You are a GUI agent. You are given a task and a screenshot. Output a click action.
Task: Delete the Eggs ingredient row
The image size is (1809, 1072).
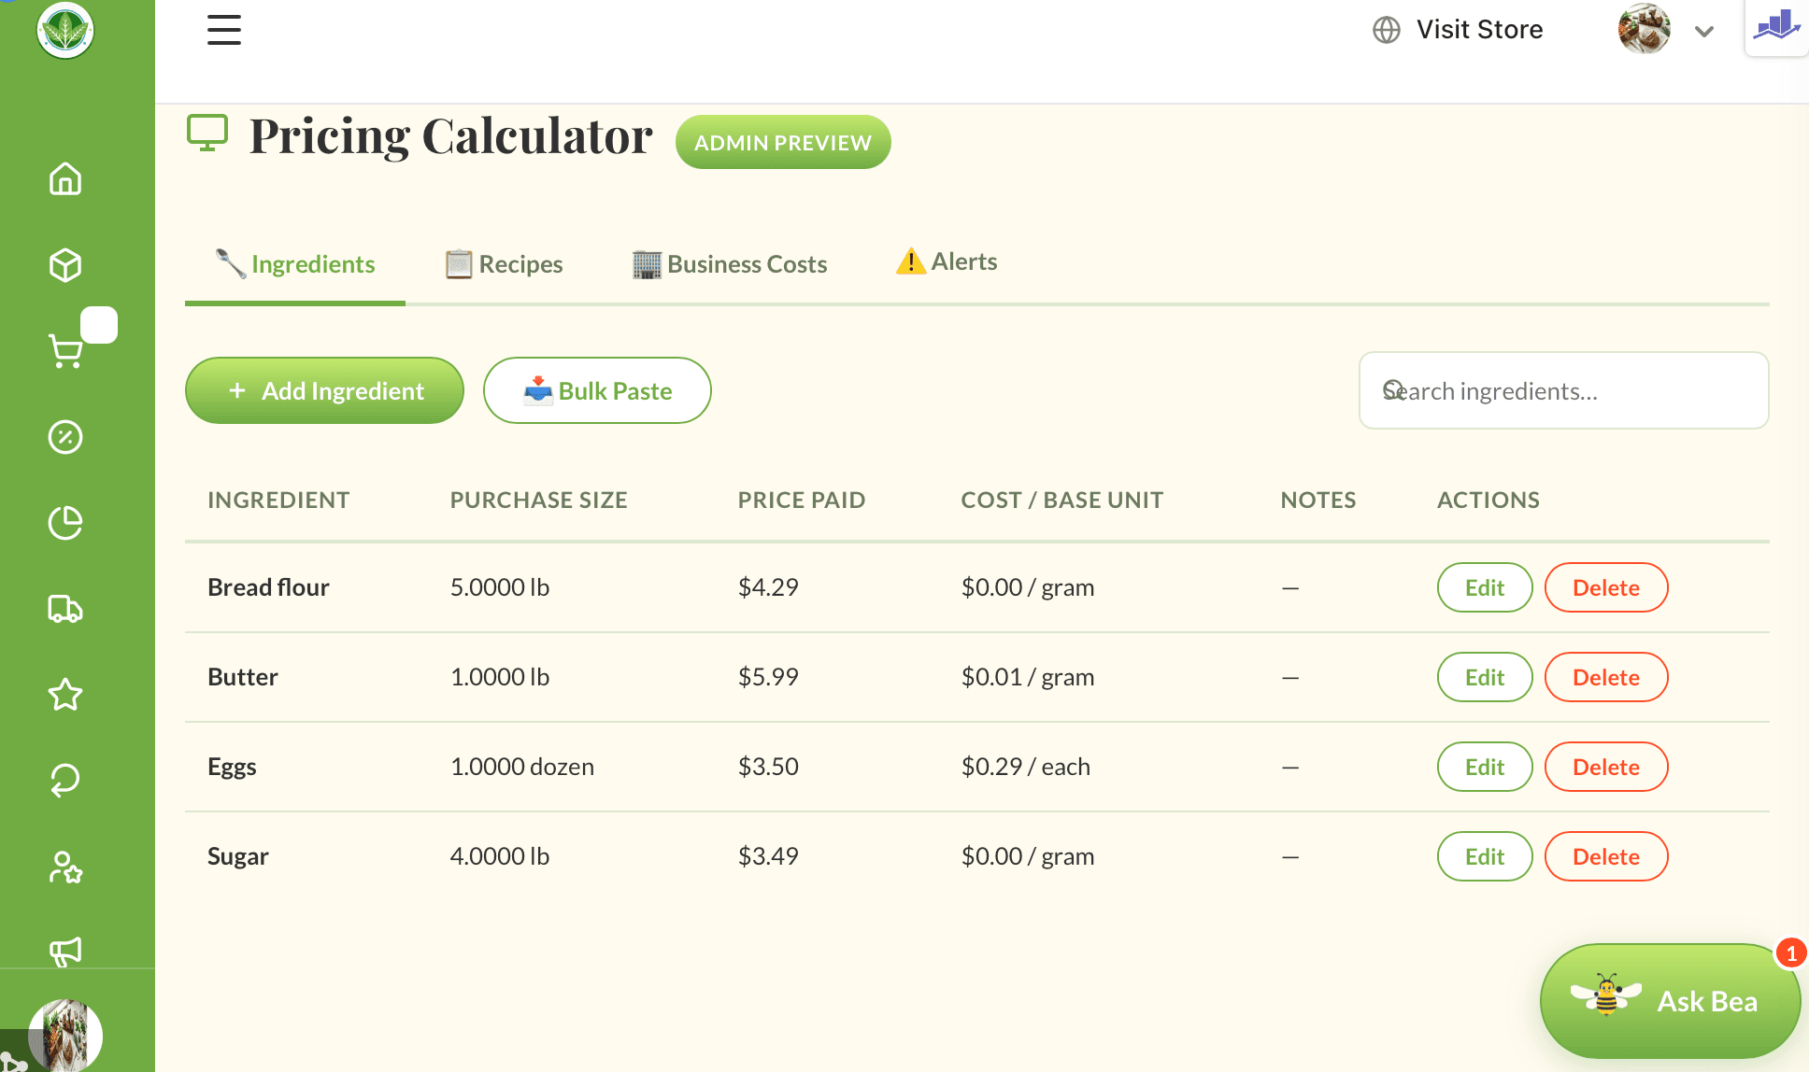click(1605, 767)
